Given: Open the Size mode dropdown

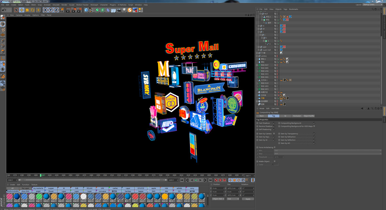Looking at the screenshot, I should pos(233,199).
